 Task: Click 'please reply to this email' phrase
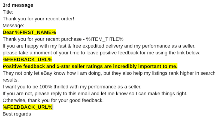[x=62, y=93]
